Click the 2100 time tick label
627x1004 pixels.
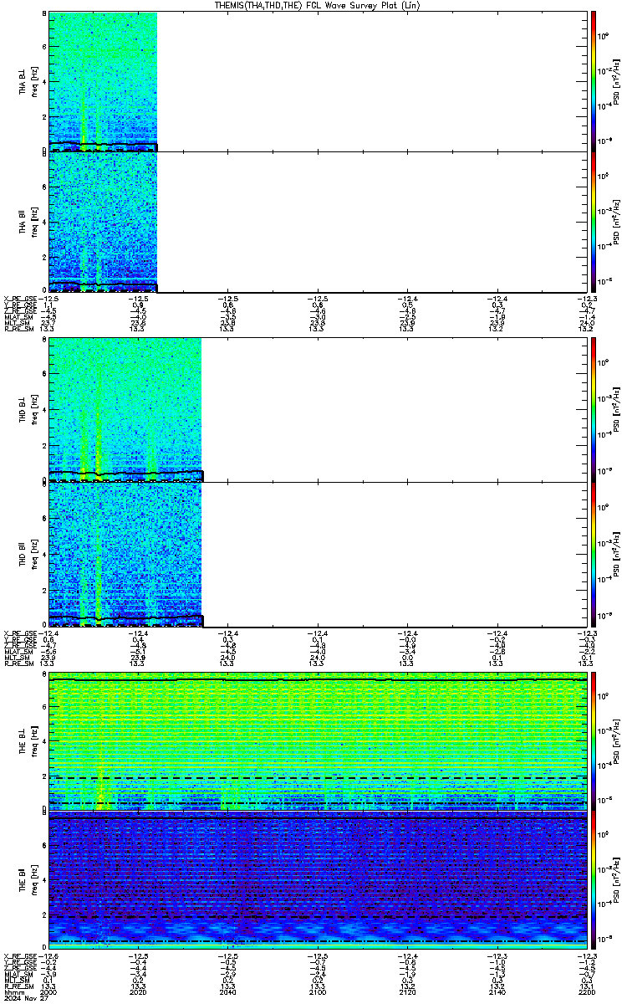318,993
